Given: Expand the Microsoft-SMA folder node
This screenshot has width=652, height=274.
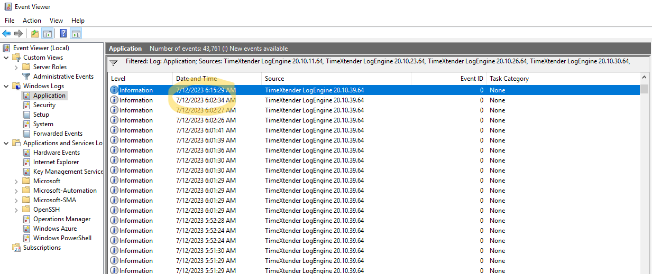Looking at the screenshot, I should tap(16, 200).
